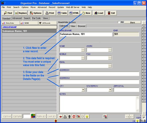The image size is (147, 123).
Task: Click the save record disk icon
Action: tap(105, 117)
